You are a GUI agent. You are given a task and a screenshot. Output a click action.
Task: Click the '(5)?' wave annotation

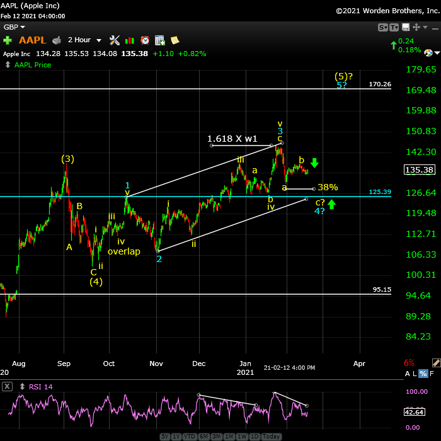(x=343, y=76)
